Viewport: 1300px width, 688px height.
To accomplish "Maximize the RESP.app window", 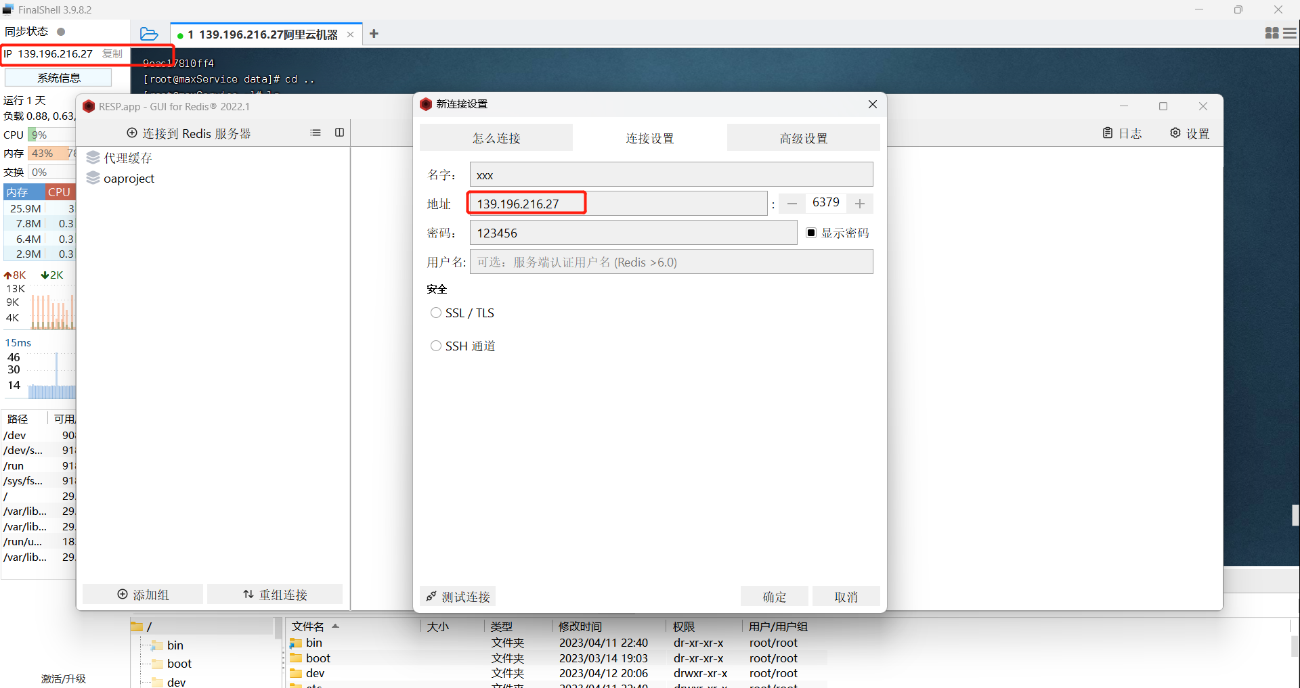I will click(1163, 106).
